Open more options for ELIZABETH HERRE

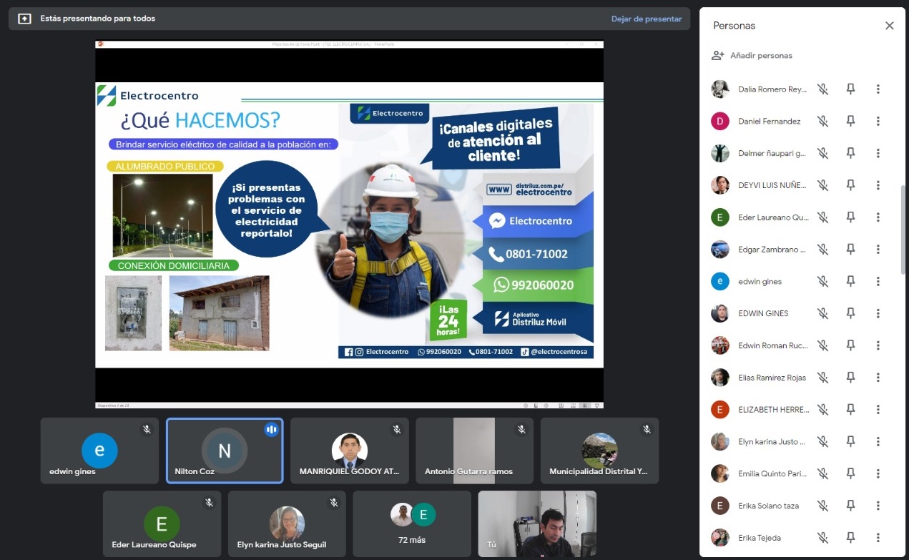pyautogui.click(x=878, y=410)
